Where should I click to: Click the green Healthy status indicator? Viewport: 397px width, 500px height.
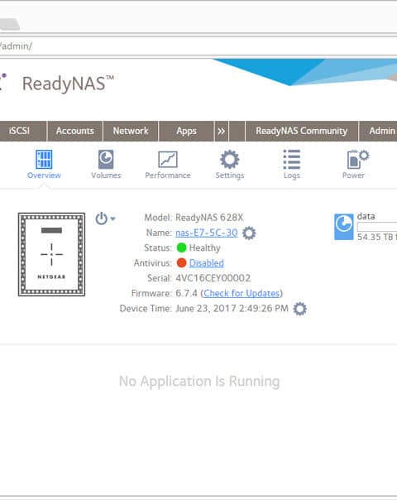tap(181, 248)
